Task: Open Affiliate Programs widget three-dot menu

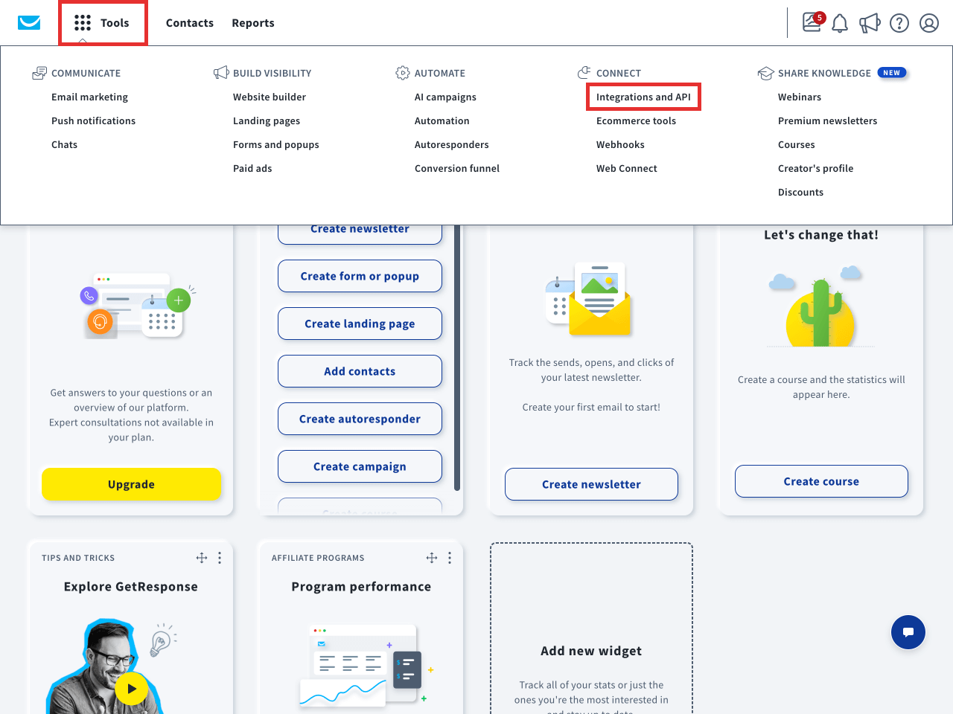Action: click(450, 558)
